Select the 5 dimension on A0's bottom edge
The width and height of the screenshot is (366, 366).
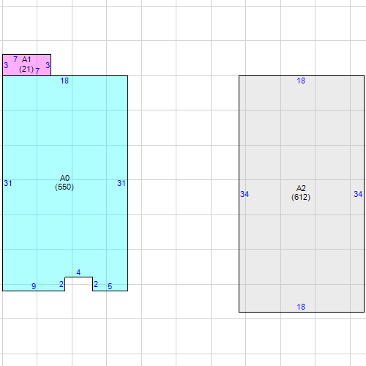coord(110,286)
